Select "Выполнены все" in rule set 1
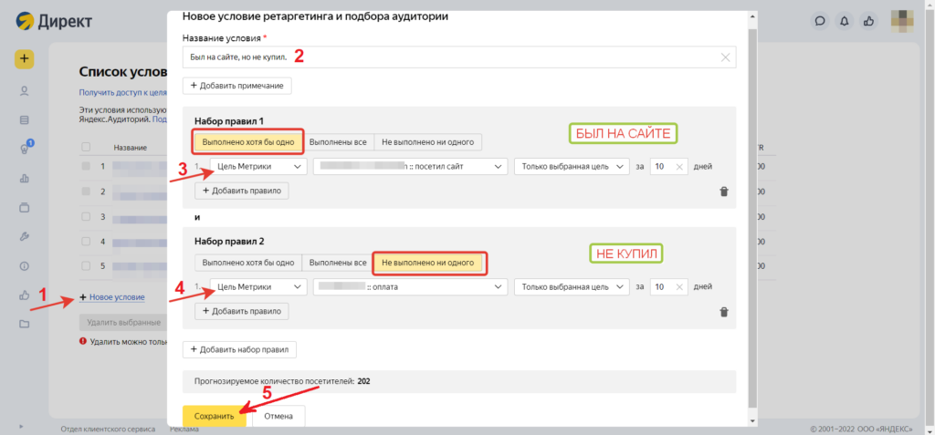 pyautogui.click(x=338, y=141)
